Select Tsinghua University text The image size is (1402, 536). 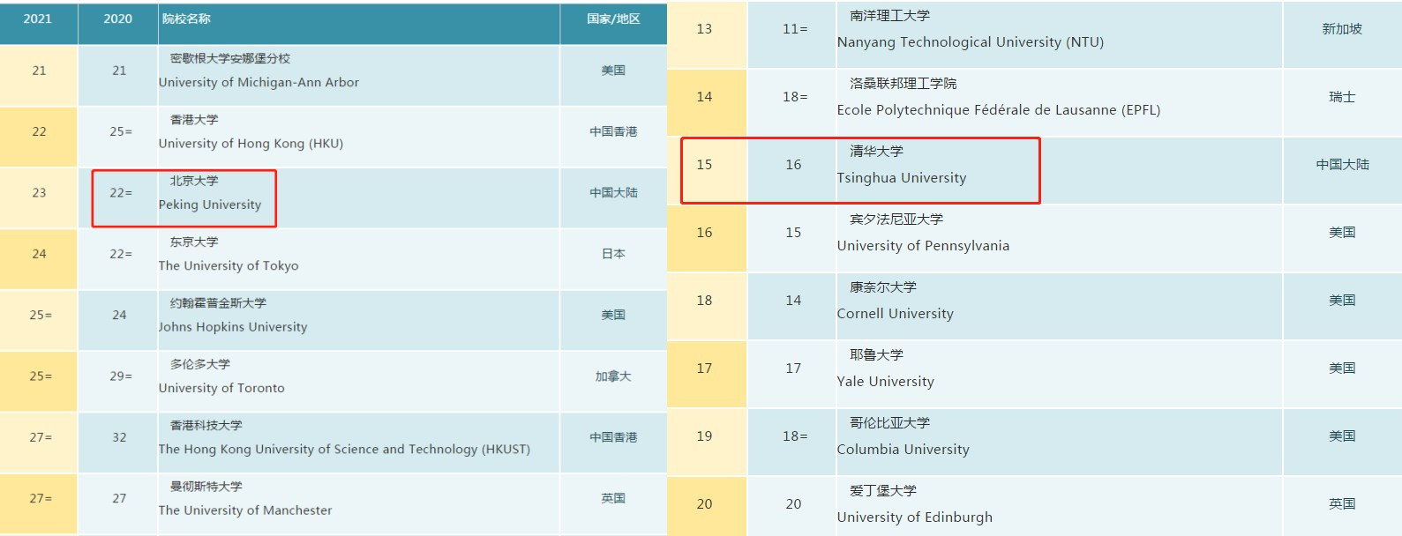click(902, 178)
